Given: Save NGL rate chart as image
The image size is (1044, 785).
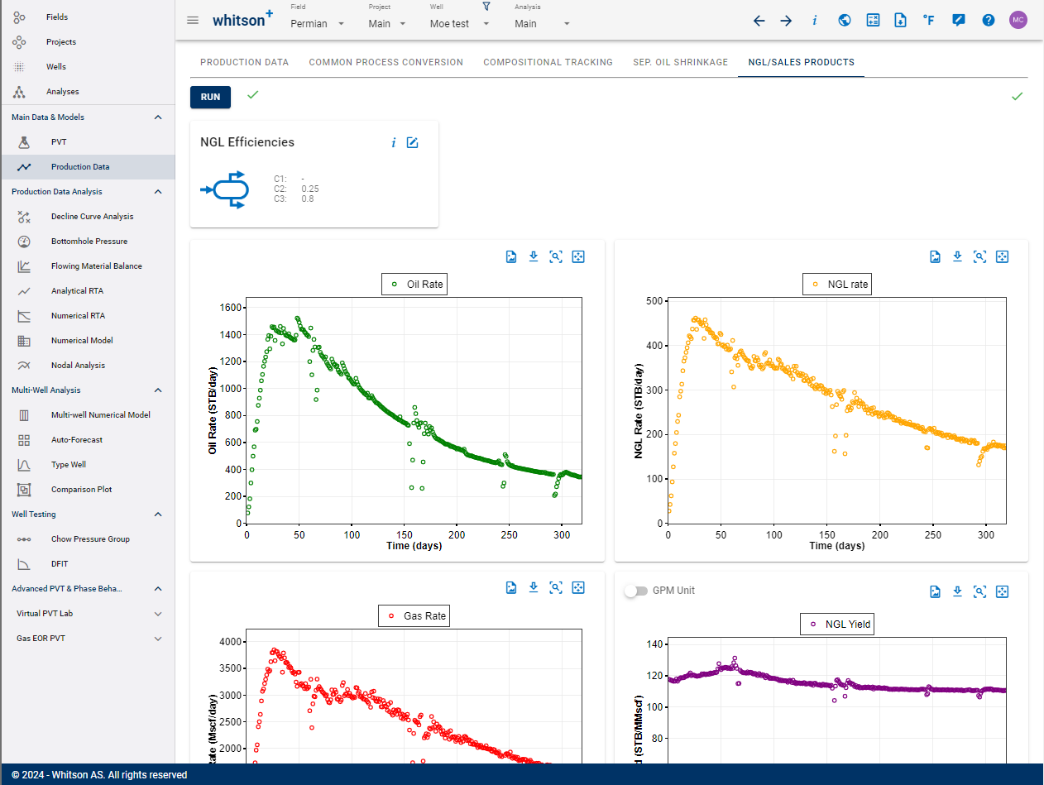Looking at the screenshot, I should click(935, 257).
